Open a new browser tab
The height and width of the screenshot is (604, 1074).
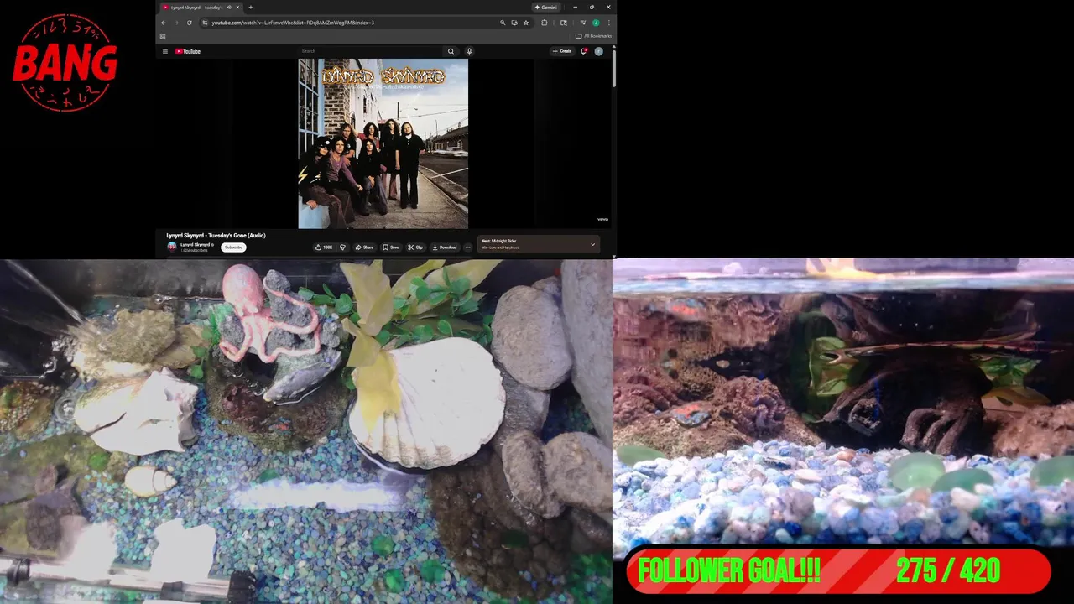point(250,7)
